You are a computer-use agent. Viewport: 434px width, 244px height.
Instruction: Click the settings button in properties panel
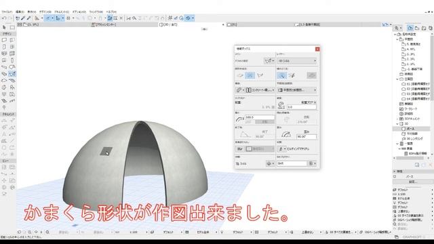click(x=412, y=182)
